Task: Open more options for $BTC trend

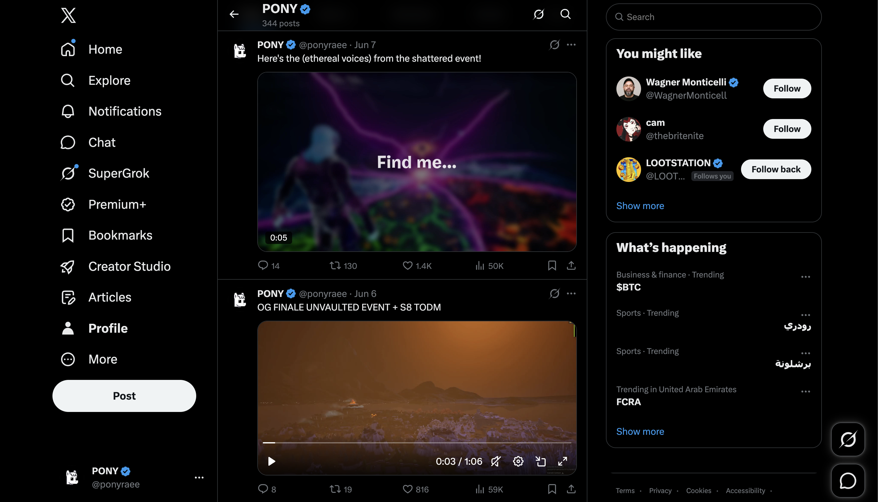Action: 806,277
